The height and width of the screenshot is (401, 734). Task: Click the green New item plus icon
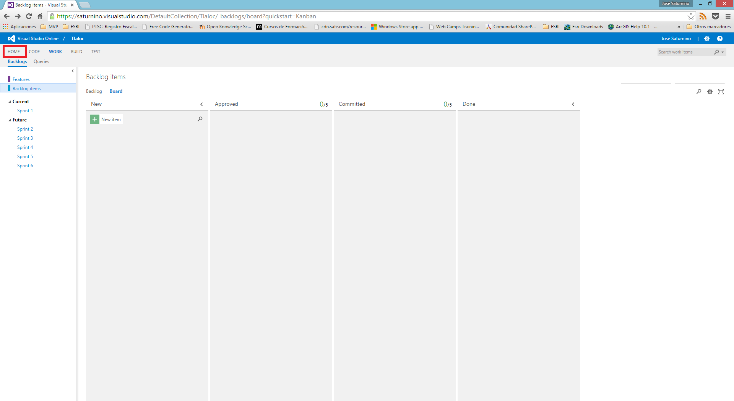point(95,119)
